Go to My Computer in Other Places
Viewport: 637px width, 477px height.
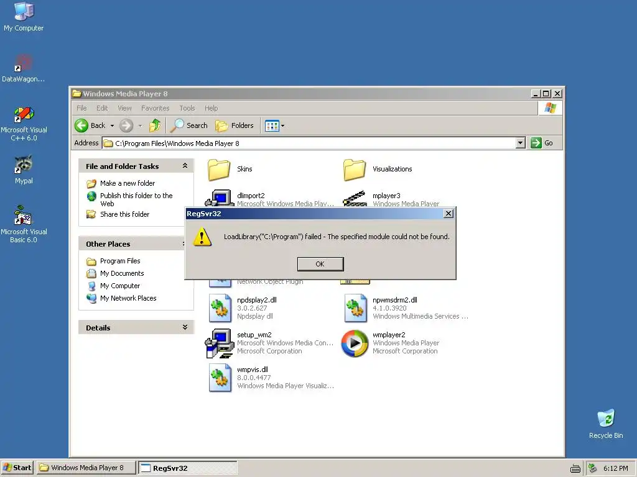coord(120,286)
